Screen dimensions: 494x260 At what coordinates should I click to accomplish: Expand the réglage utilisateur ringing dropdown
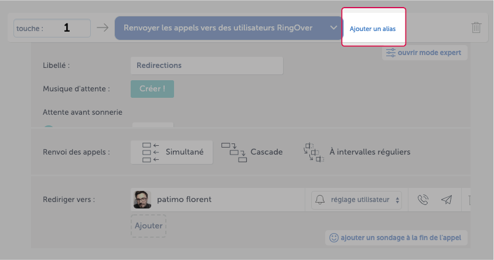357,200
